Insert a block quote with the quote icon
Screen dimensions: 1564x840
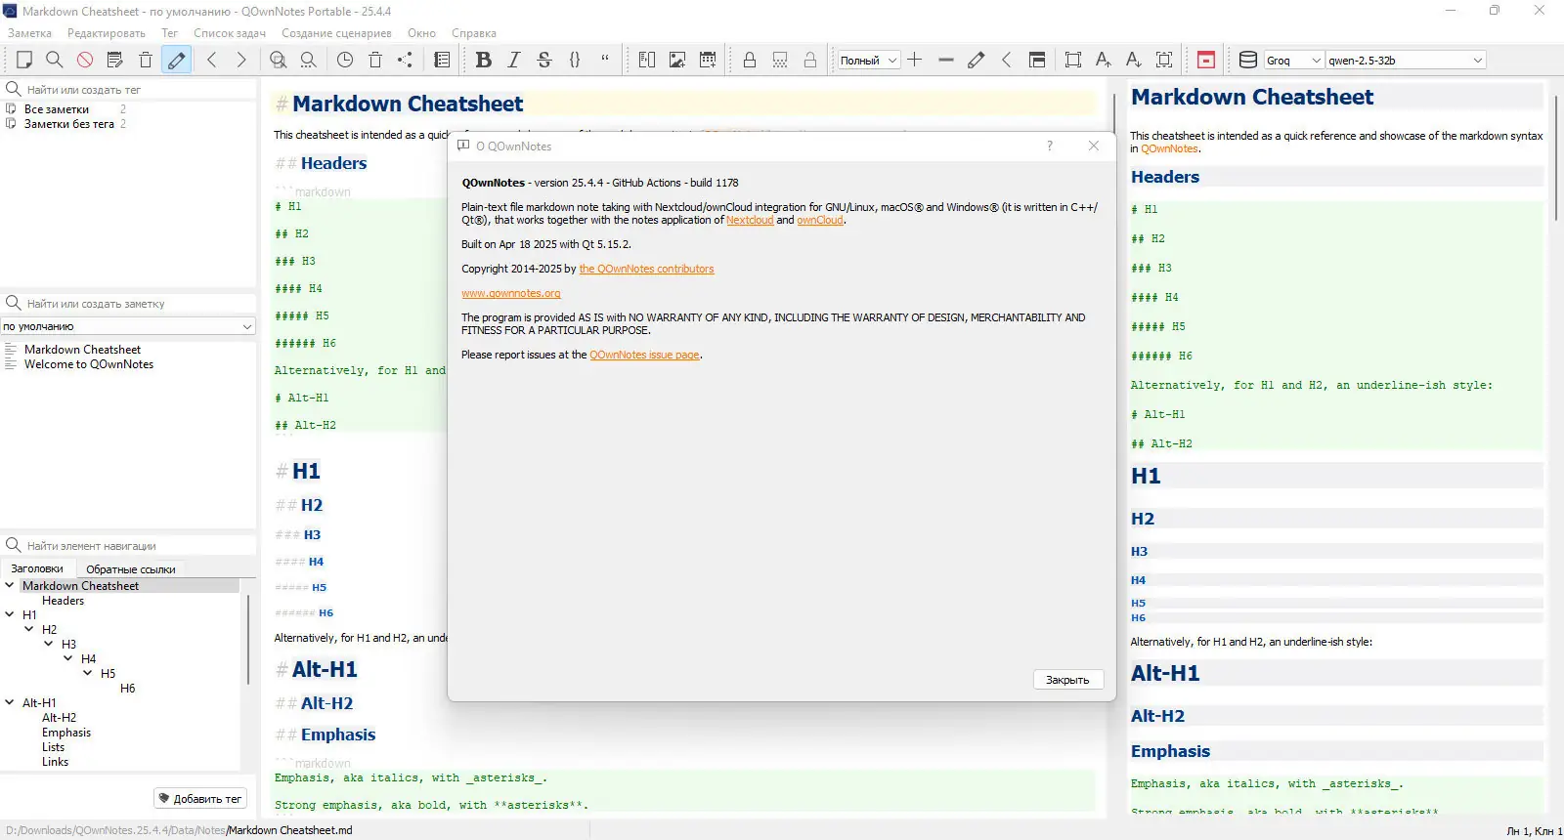click(x=605, y=60)
